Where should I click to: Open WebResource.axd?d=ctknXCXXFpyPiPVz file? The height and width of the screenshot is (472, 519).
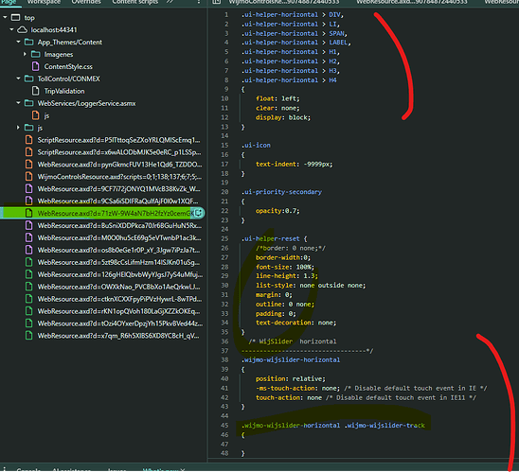tap(119, 299)
